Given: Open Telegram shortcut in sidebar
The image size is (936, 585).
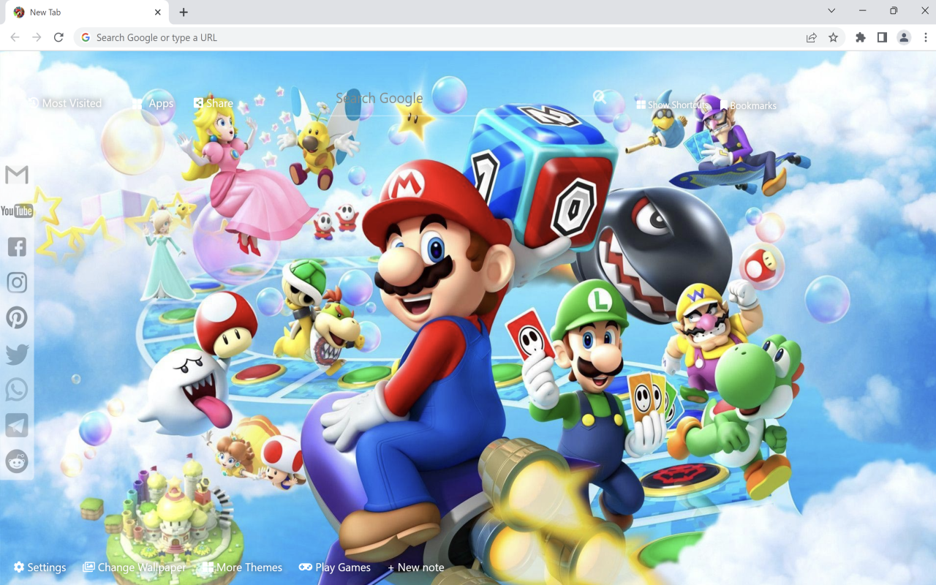Looking at the screenshot, I should click(x=17, y=426).
